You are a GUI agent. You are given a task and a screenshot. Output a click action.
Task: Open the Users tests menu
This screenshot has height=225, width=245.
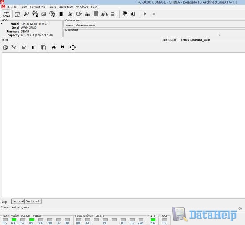[66, 7]
